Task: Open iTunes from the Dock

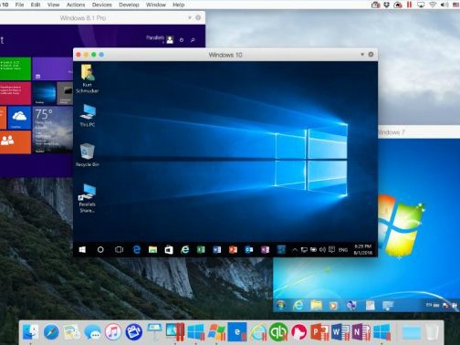Action: pyautogui.click(x=113, y=332)
